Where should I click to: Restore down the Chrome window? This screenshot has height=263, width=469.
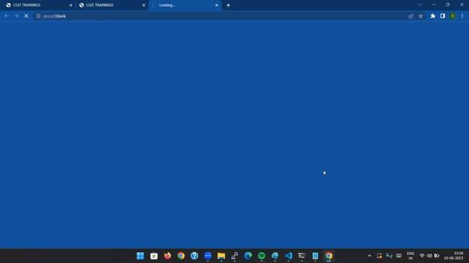[448, 5]
